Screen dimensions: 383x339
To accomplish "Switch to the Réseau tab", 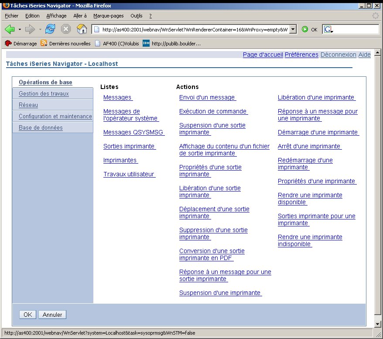I will pyautogui.click(x=28, y=105).
